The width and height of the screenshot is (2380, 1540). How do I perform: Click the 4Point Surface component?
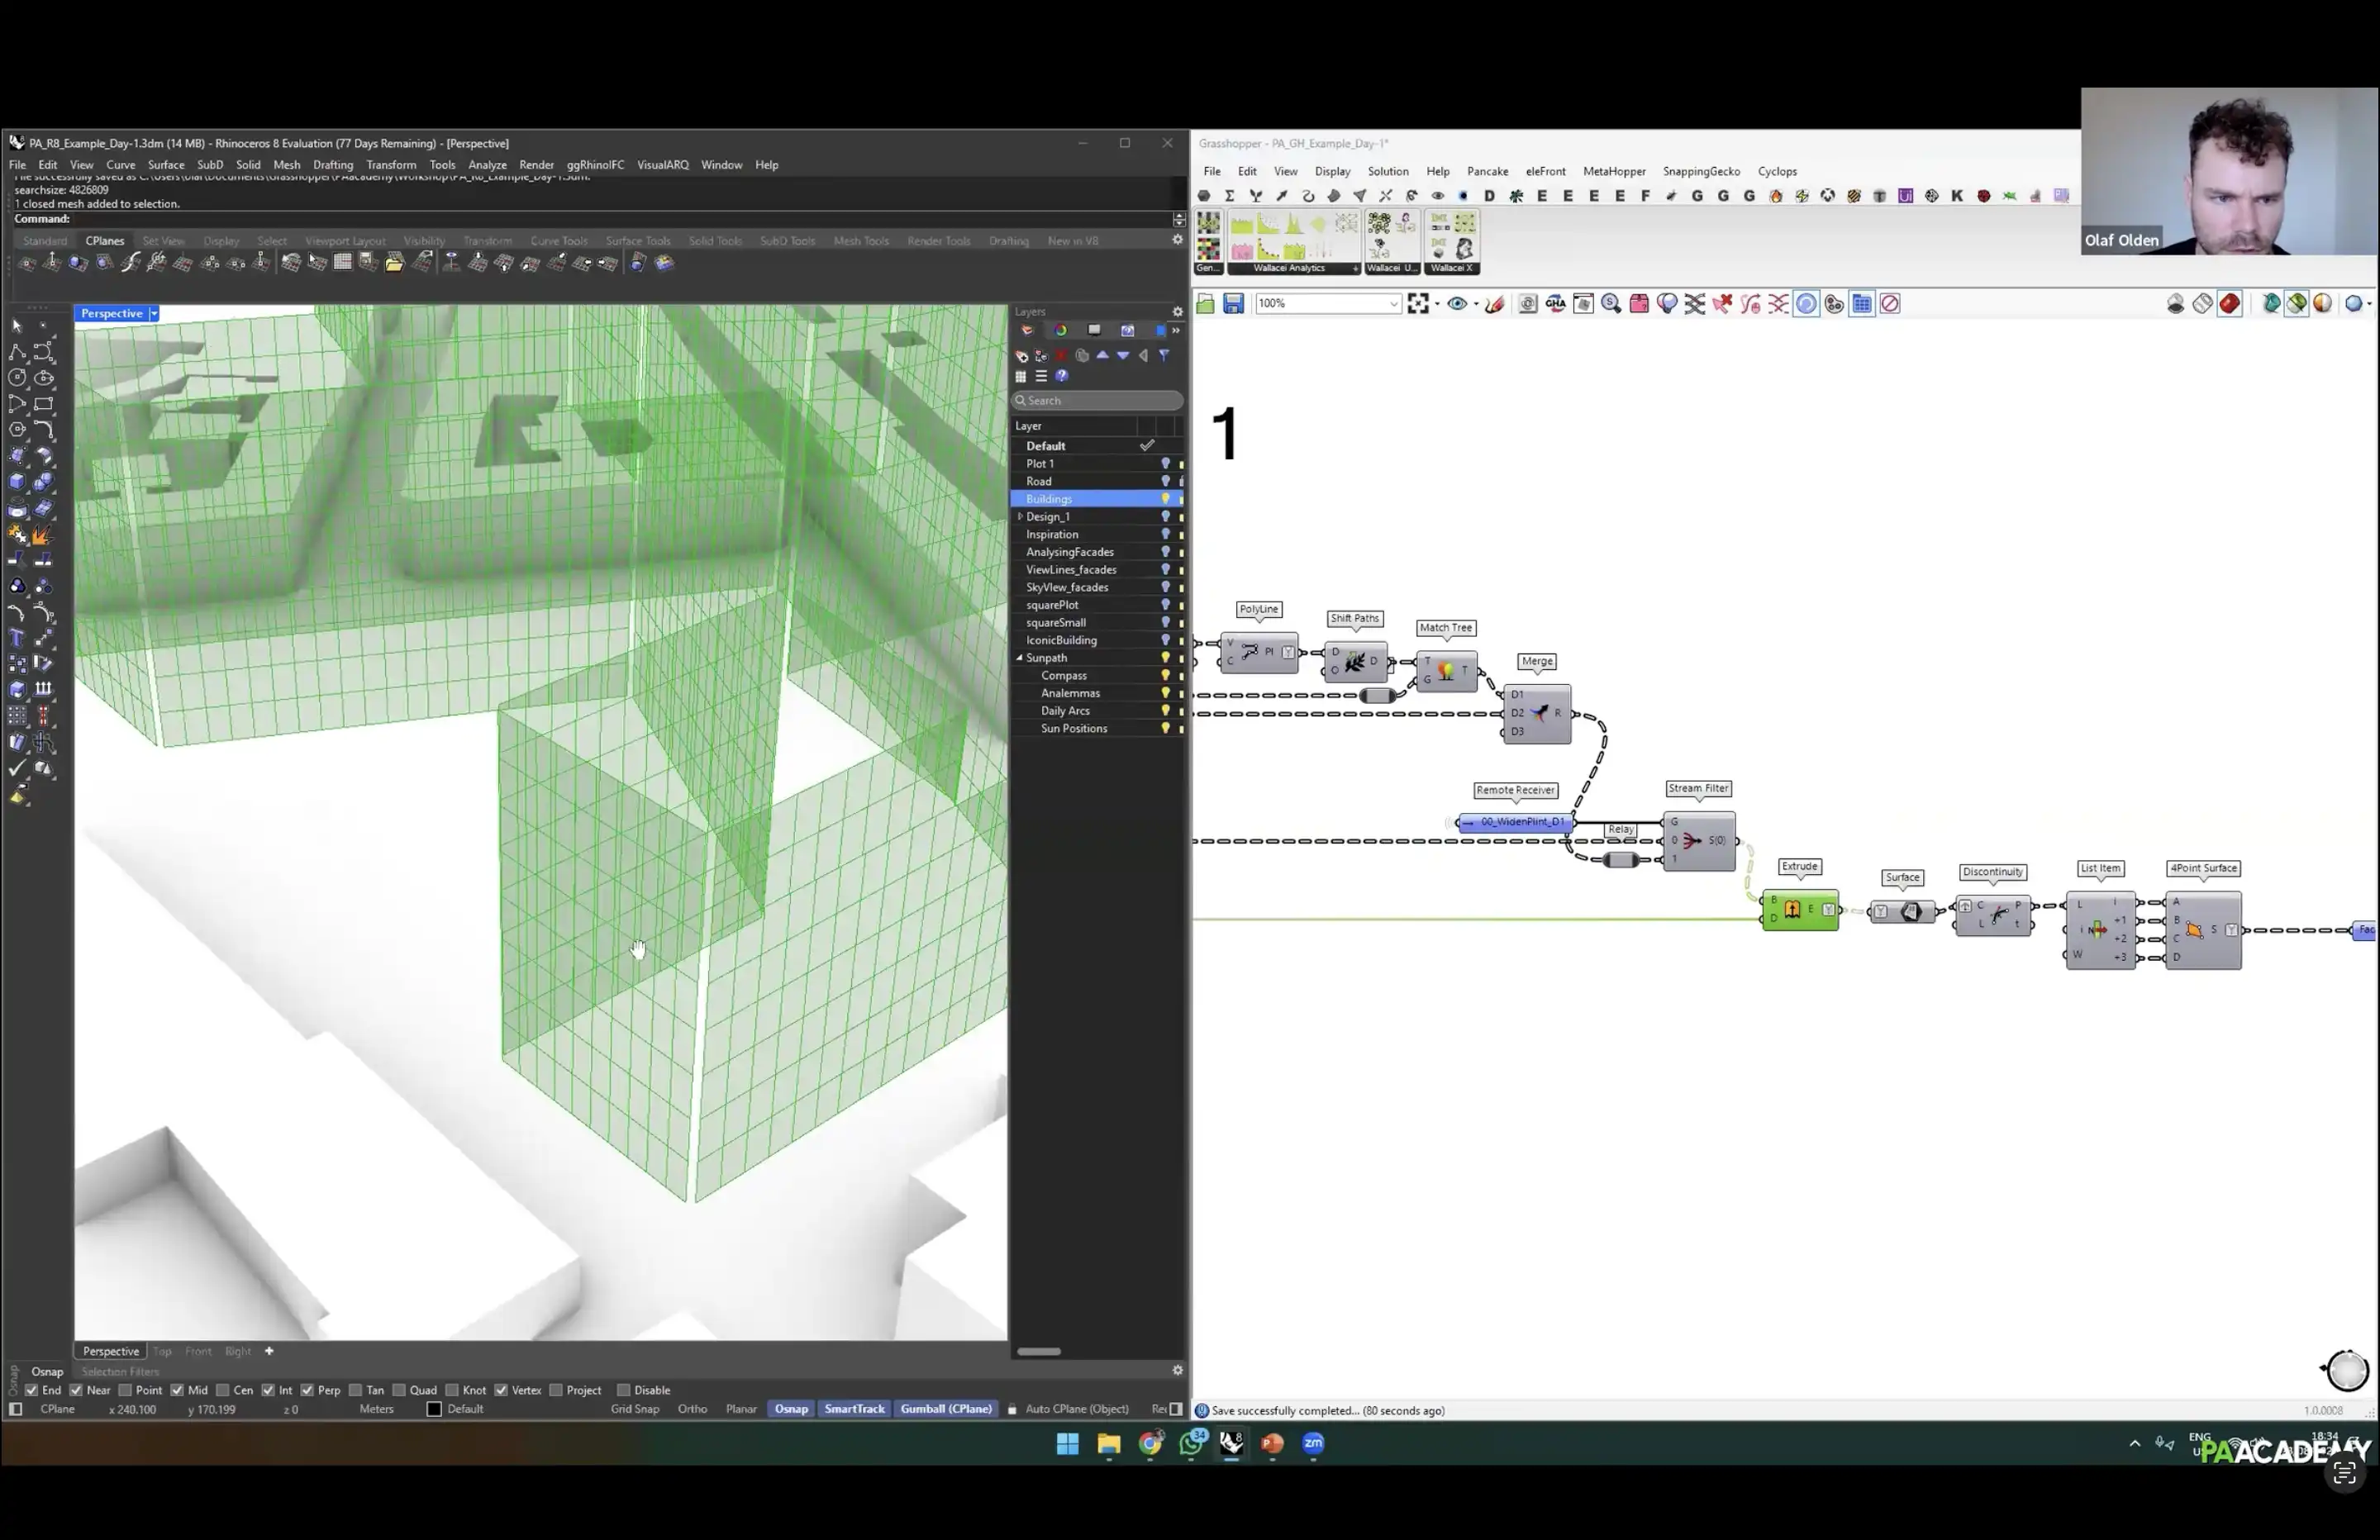click(x=2203, y=930)
